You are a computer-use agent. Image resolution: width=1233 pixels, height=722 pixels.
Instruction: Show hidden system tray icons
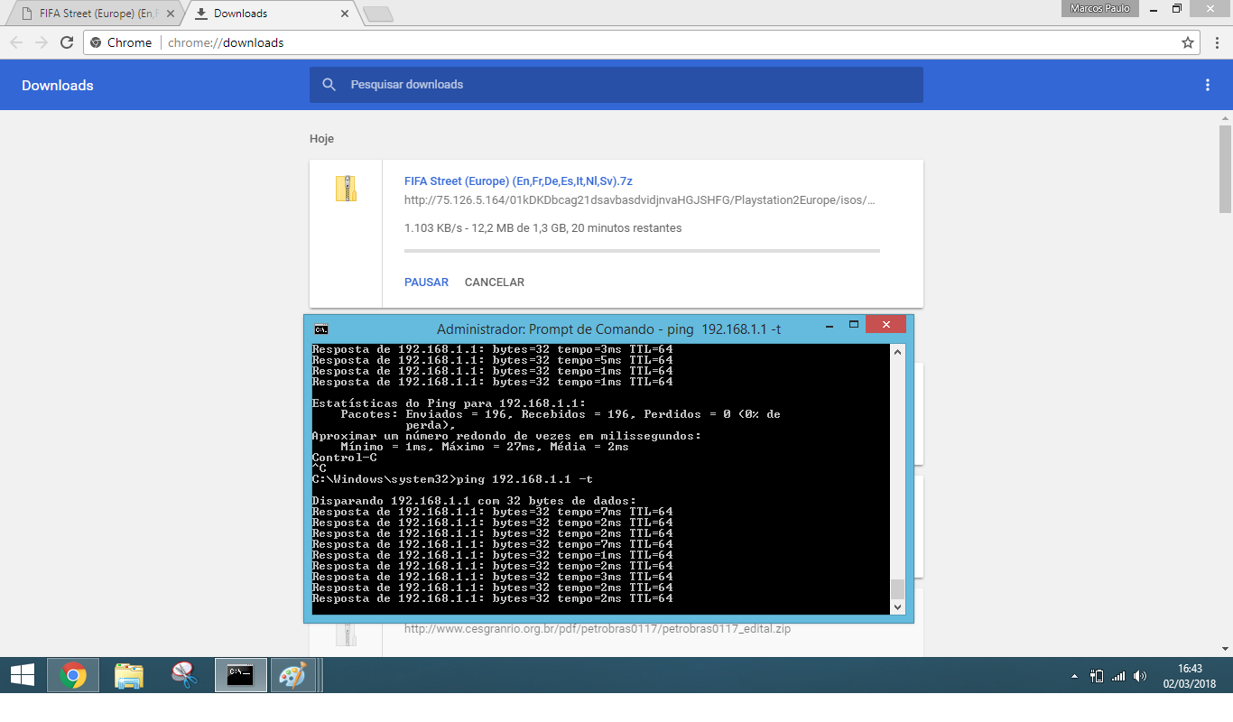point(1074,676)
